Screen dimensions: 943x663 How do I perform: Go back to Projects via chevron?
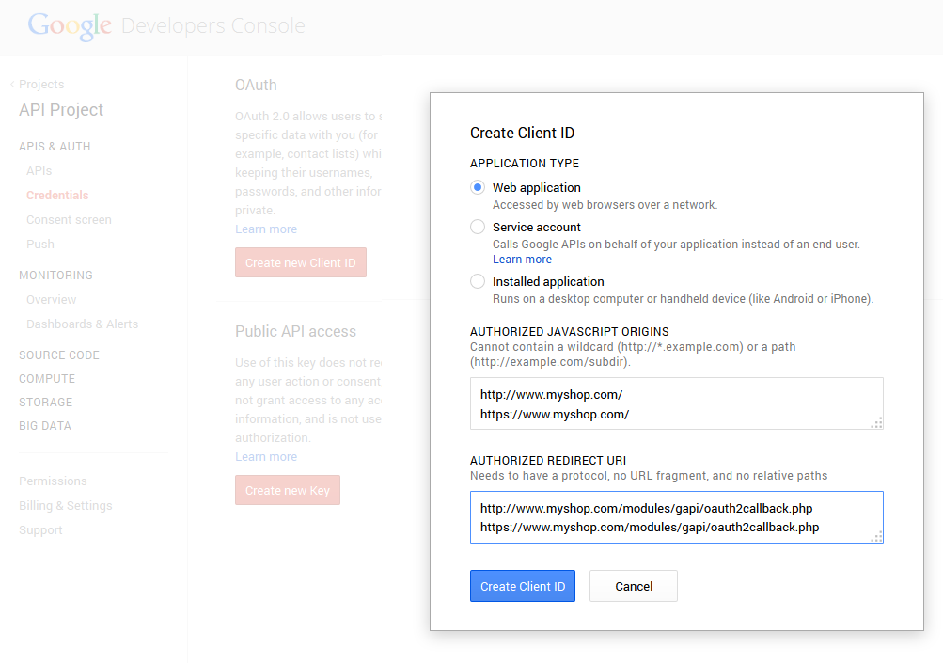pyautogui.click(x=13, y=85)
